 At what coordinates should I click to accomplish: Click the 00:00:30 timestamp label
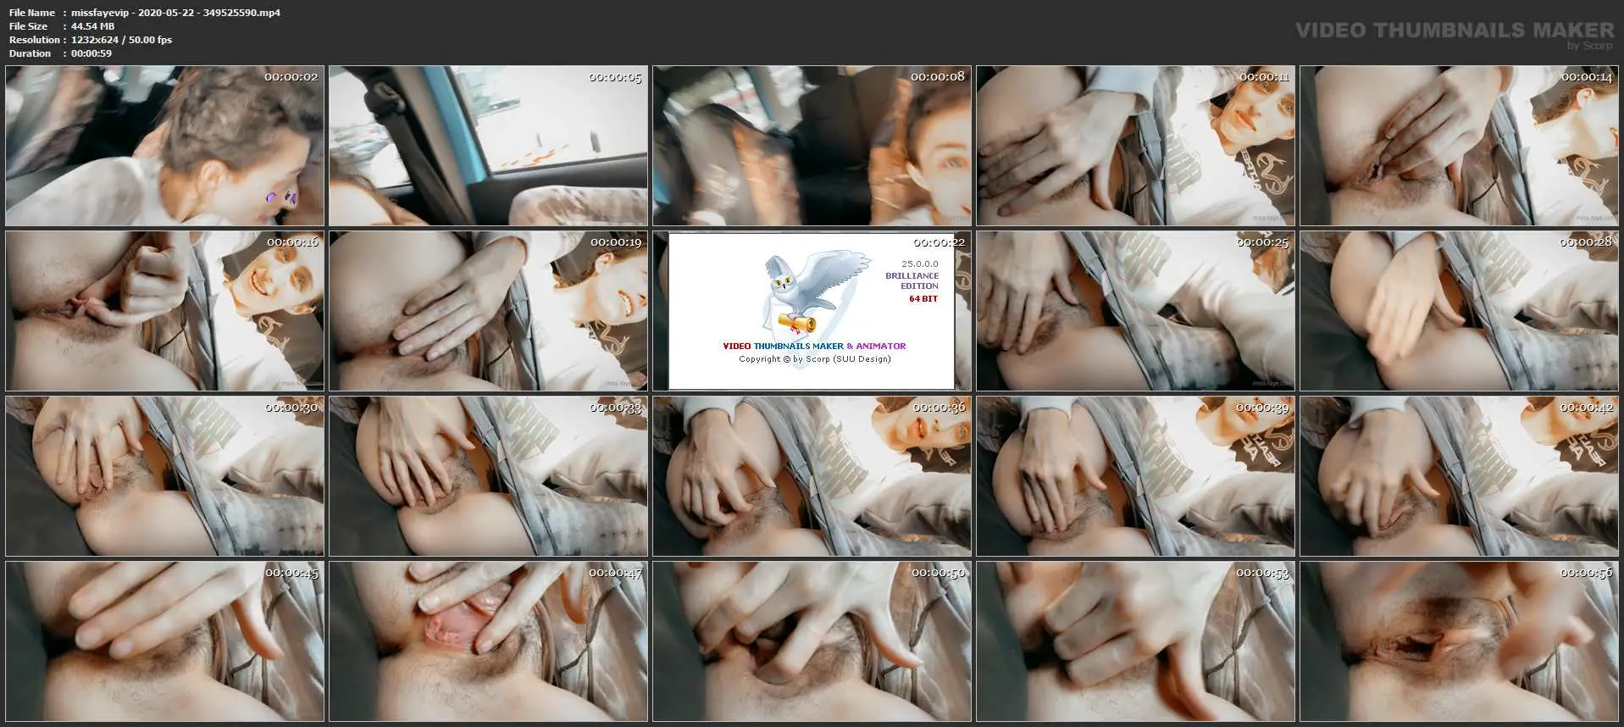(291, 408)
